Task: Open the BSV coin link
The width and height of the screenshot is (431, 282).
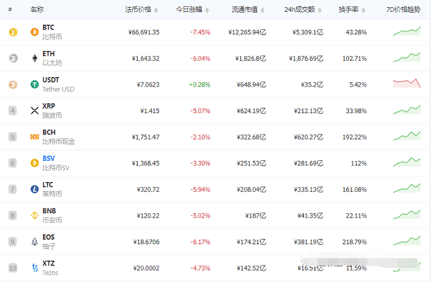Action: tap(48, 159)
